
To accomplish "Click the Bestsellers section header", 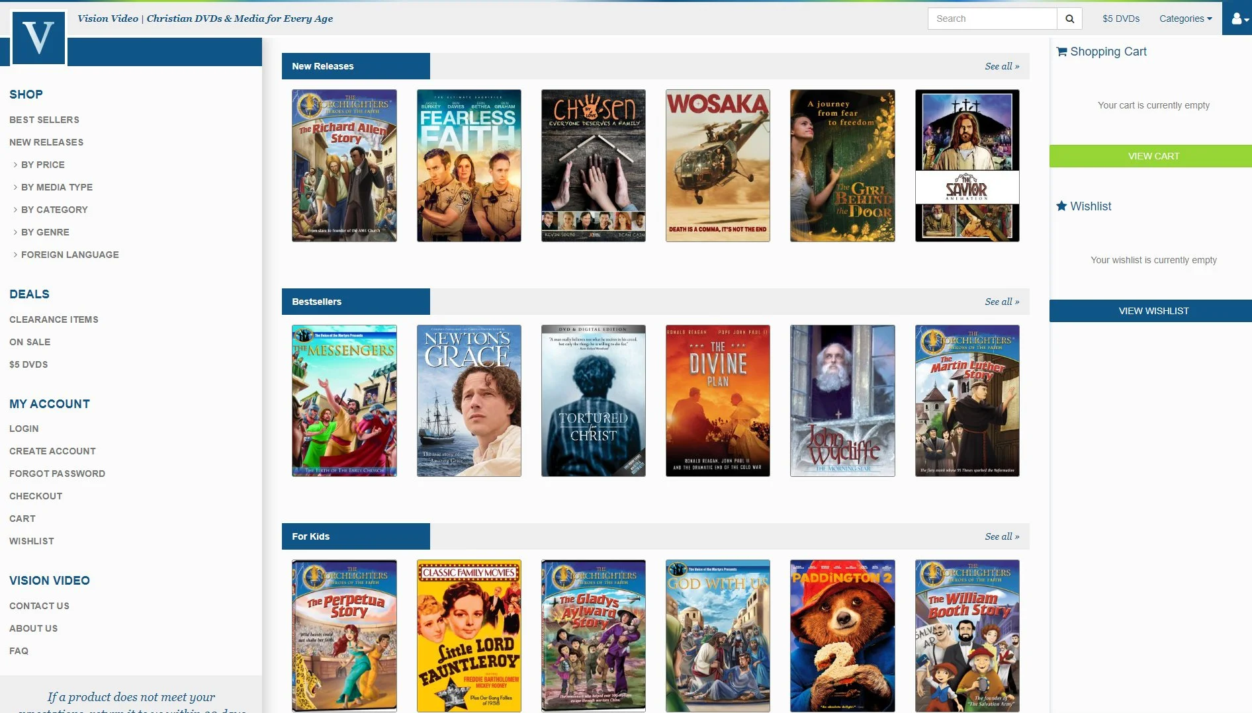I will tap(356, 302).
